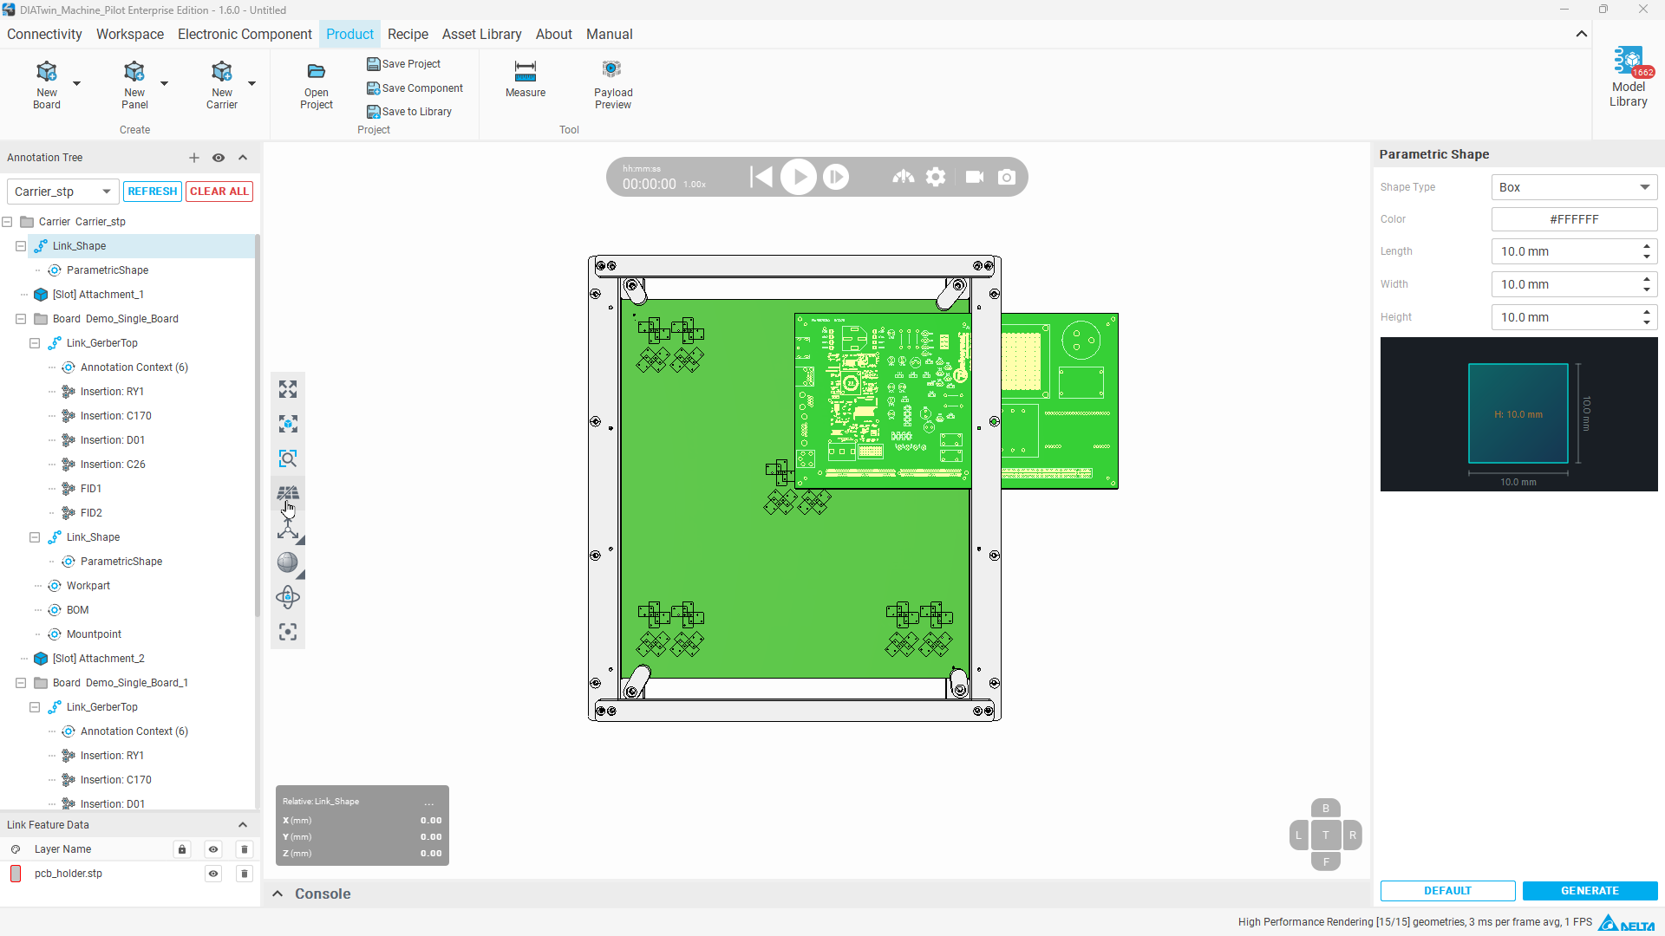Viewport: 1665px width, 936px height.
Task: Collapse the Annotation Tree panel
Action: [243, 158]
